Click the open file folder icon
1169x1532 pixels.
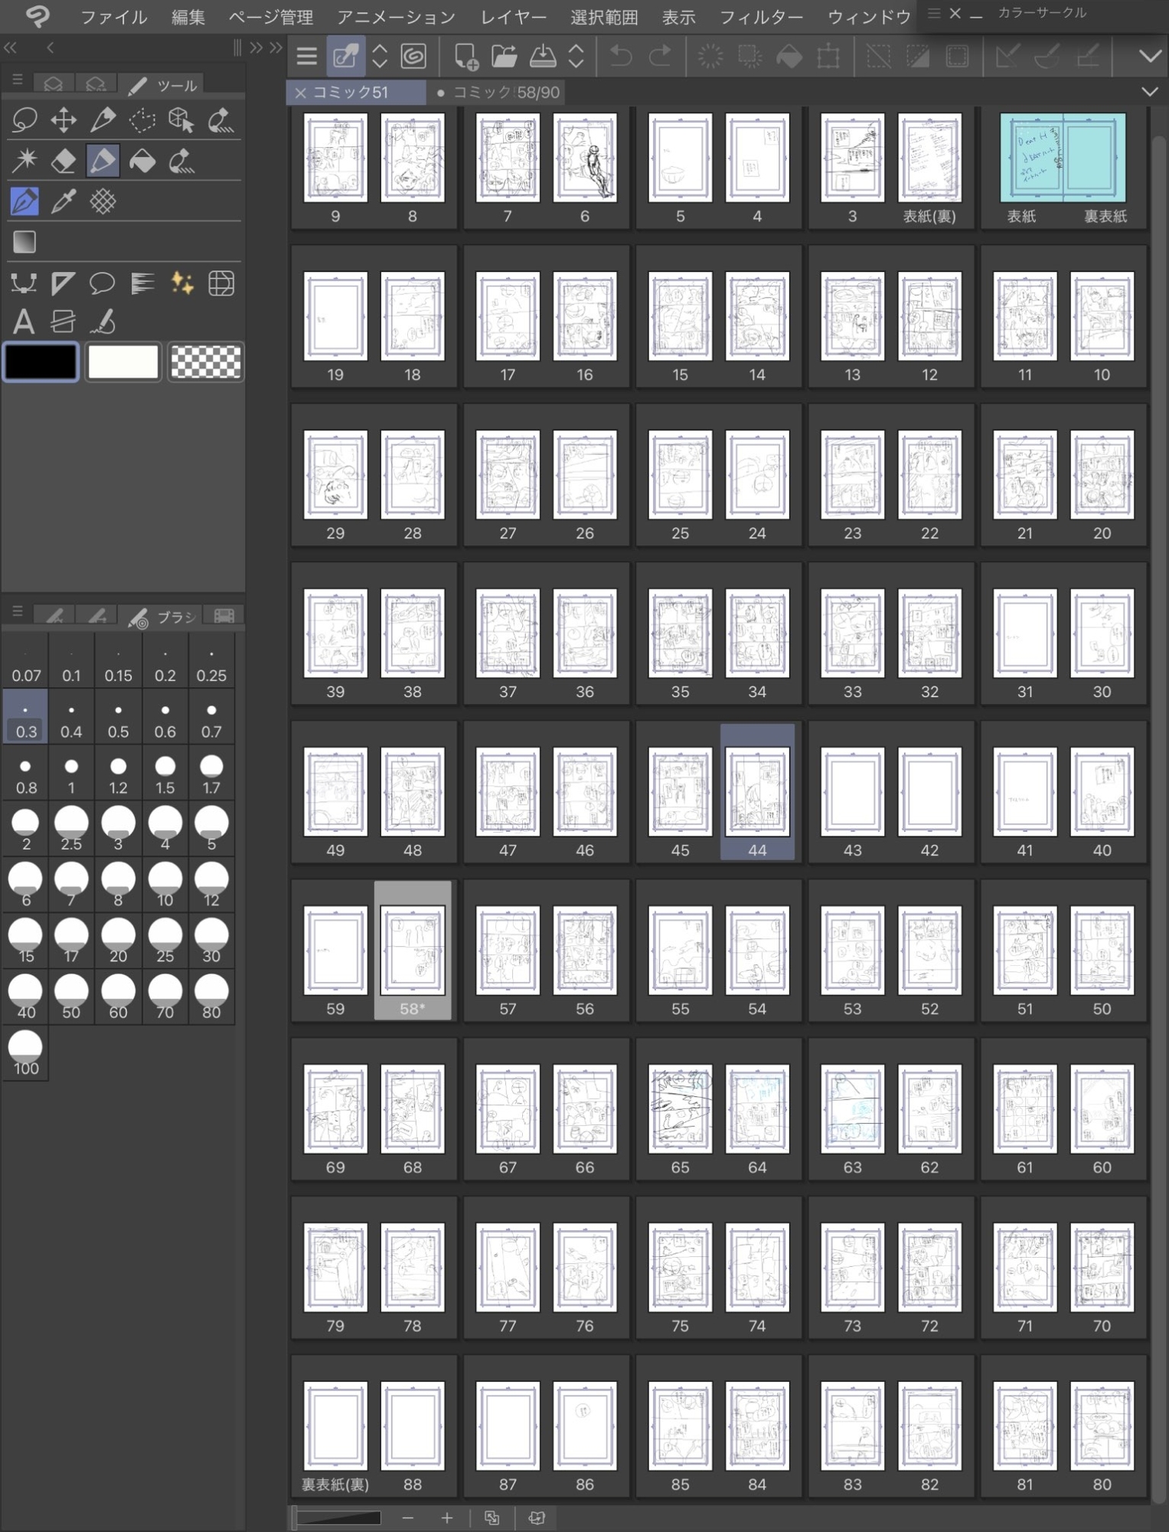pyautogui.click(x=503, y=56)
